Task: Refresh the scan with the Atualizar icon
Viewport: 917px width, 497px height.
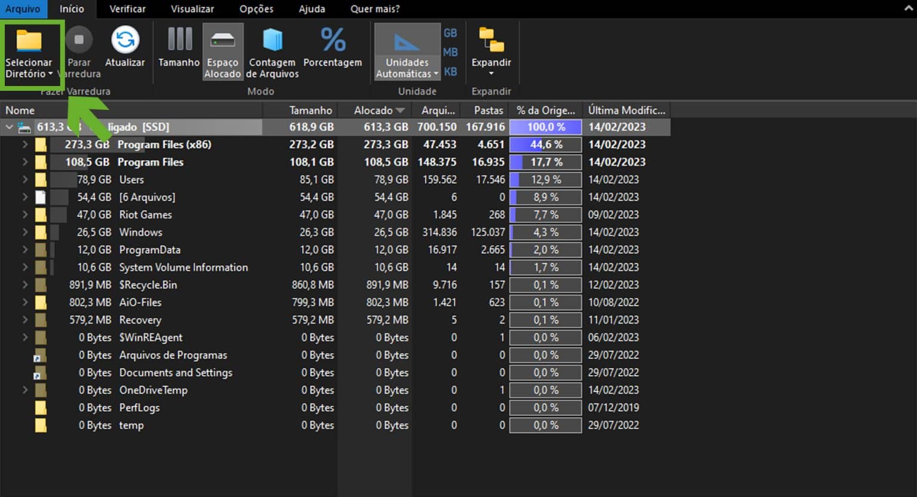Action: pos(125,40)
